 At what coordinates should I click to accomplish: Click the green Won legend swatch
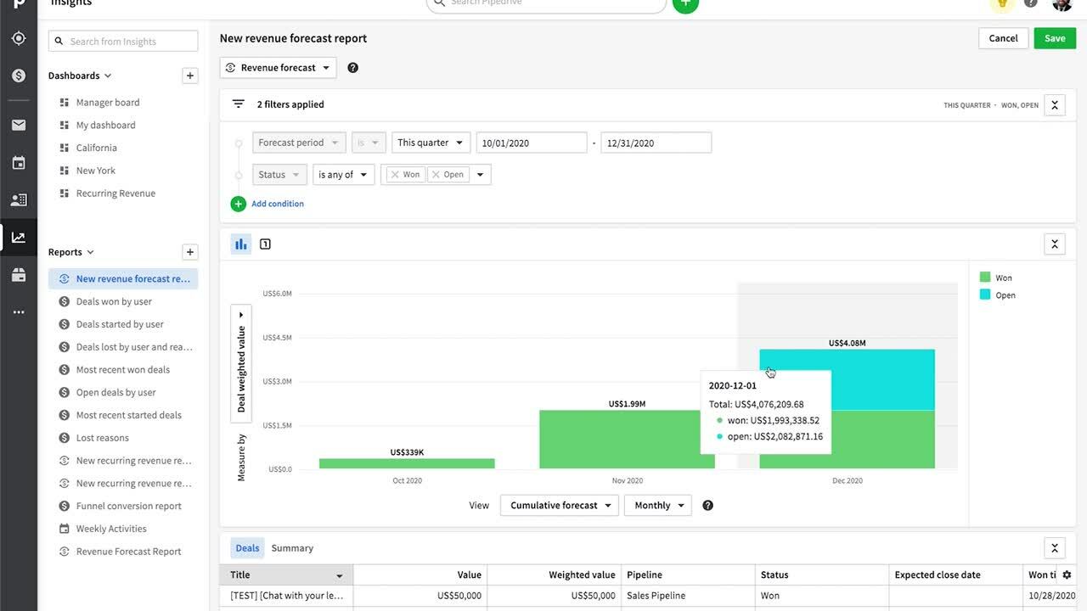985,277
